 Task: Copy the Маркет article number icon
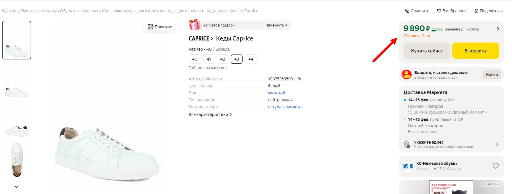click(299, 79)
